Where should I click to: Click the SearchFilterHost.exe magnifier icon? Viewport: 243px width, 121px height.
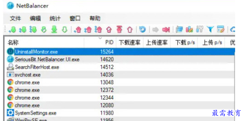pos(10,67)
